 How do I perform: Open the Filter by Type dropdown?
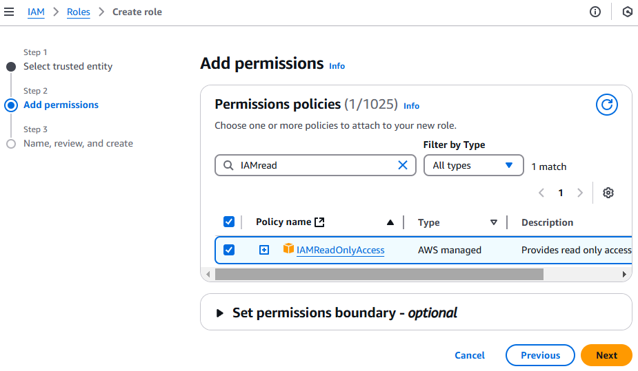pyautogui.click(x=472, y=165)
